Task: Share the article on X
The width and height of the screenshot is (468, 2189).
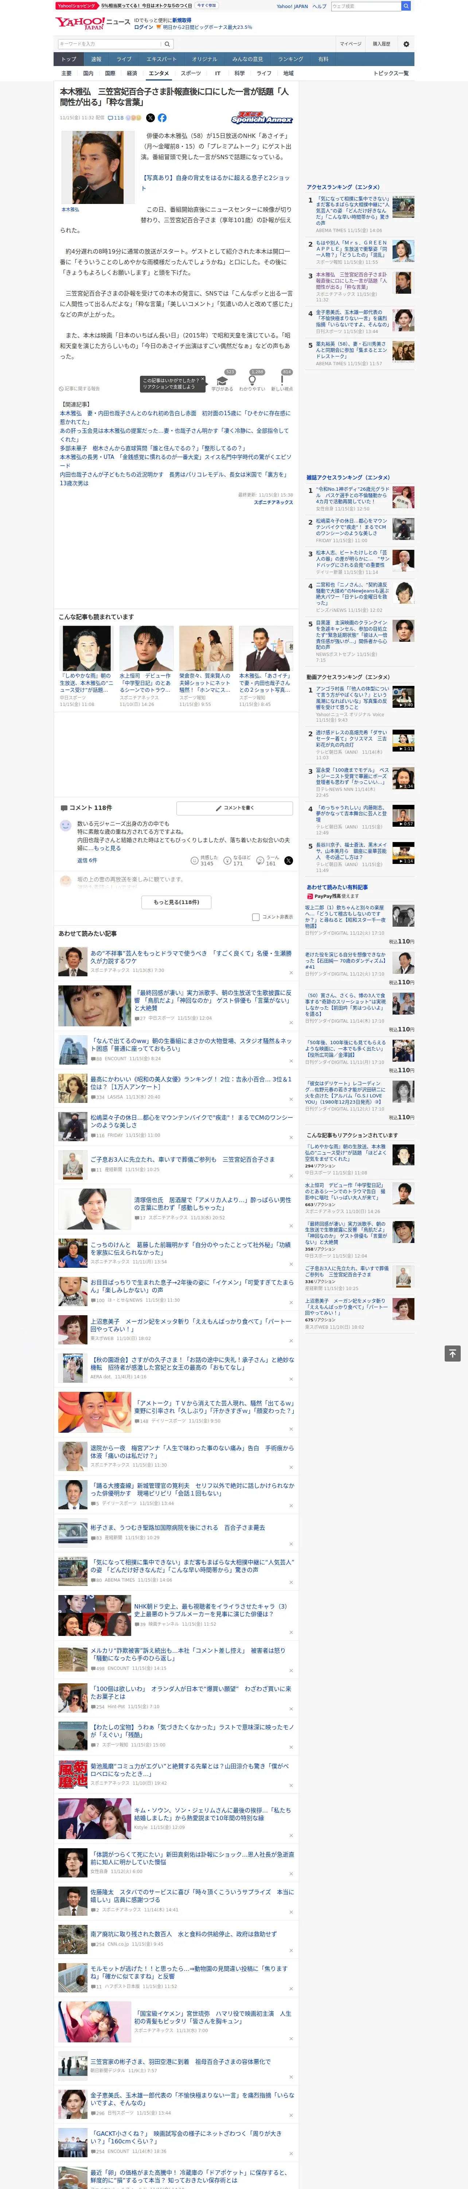Action: pos(150,118)
